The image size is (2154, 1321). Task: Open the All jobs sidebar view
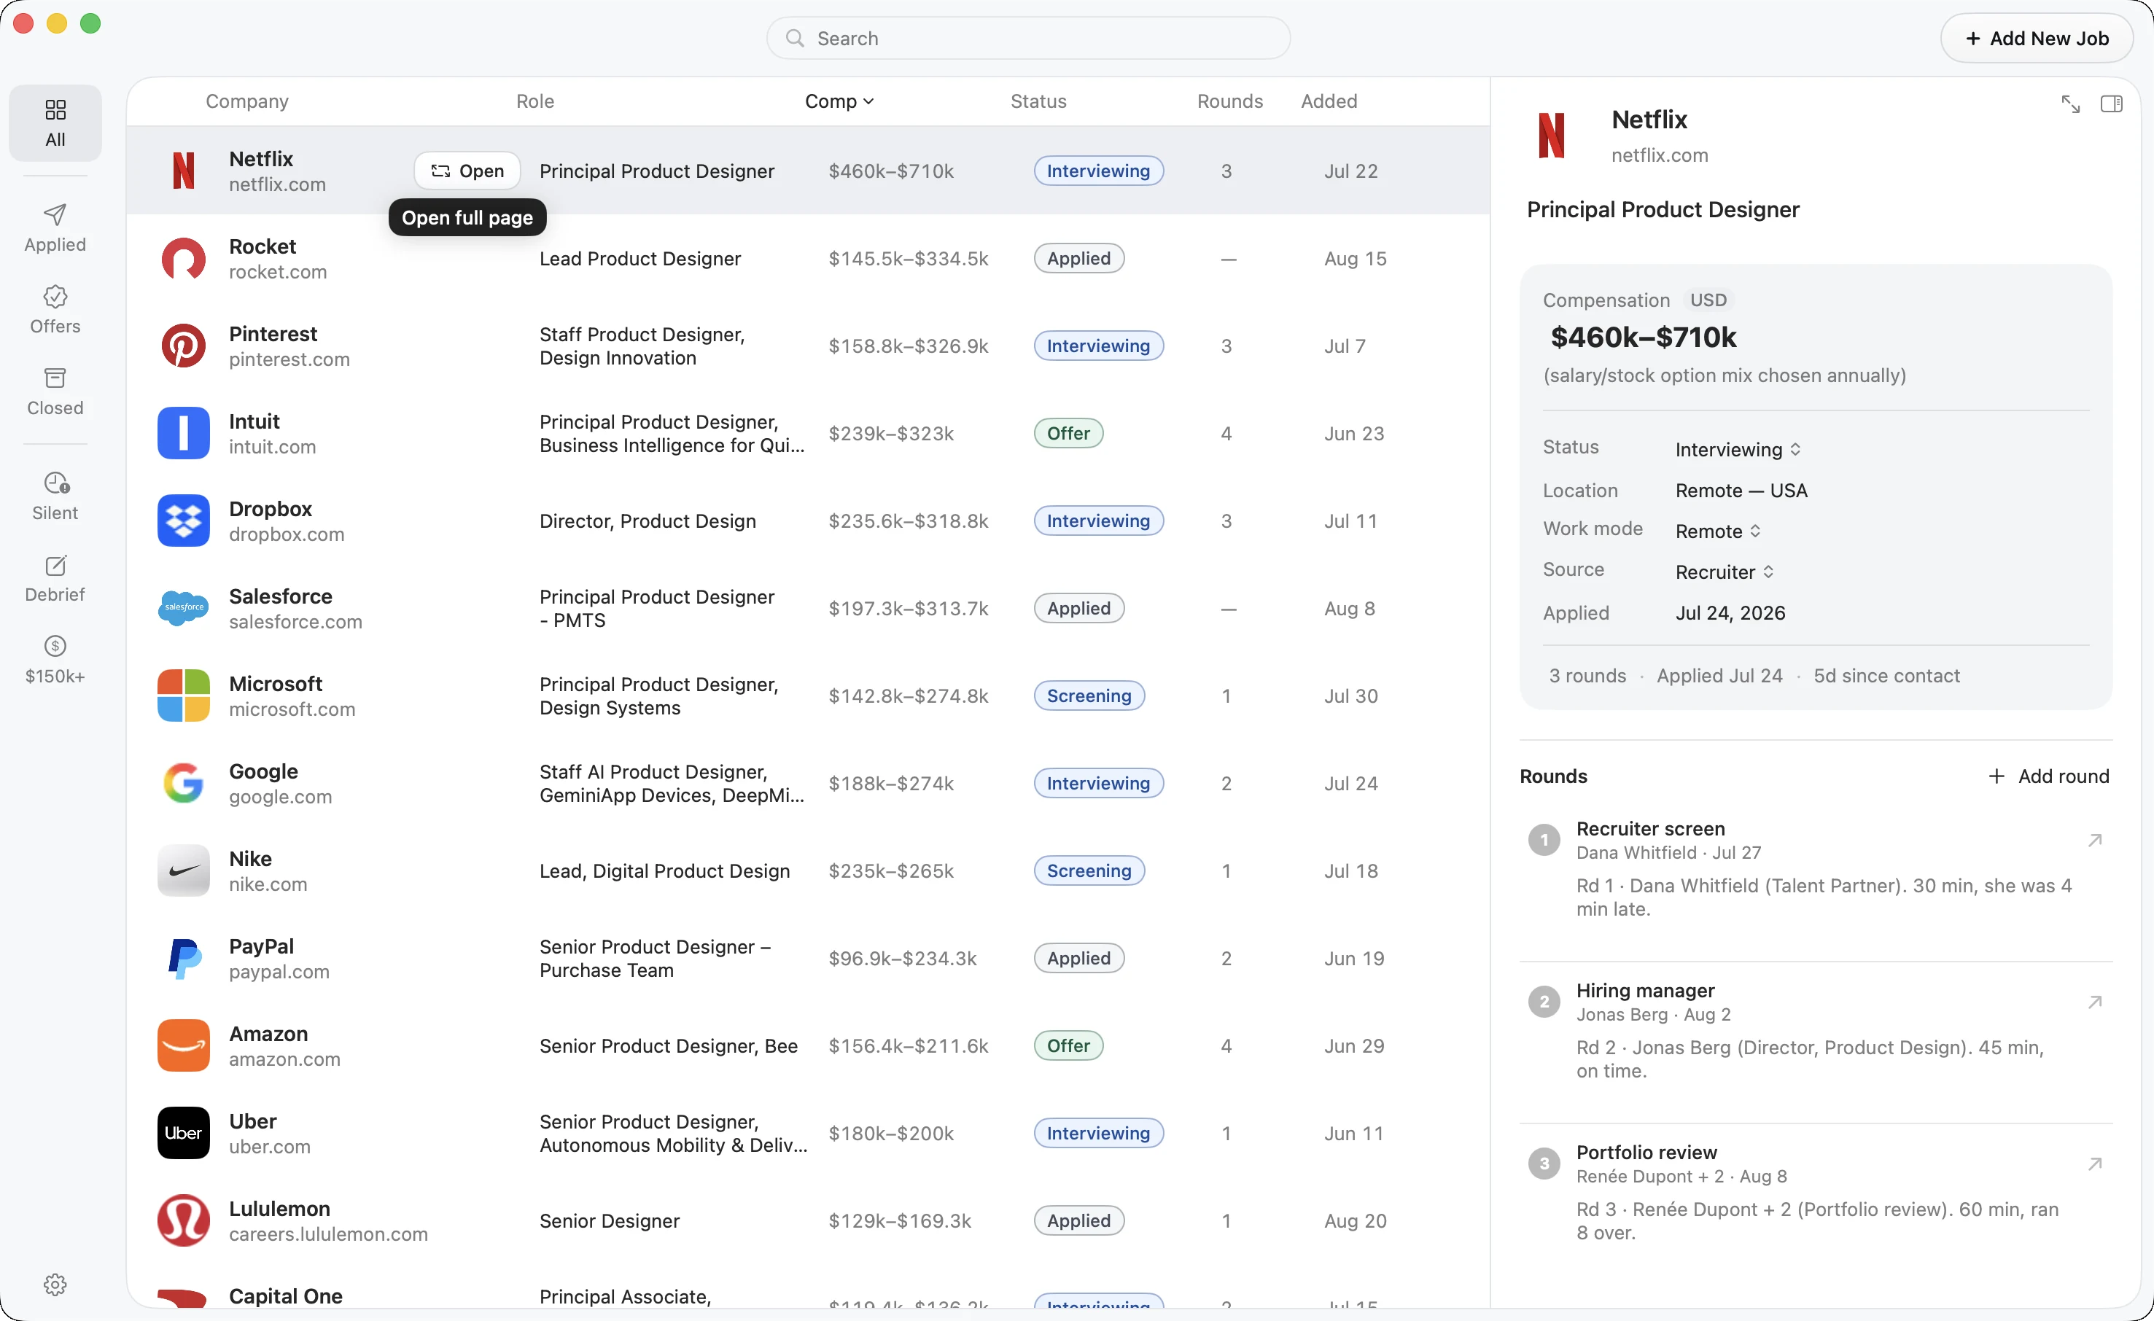click(55, 123)
